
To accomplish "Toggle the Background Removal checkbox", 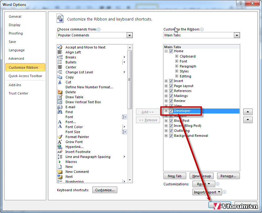I will (171, 136).
